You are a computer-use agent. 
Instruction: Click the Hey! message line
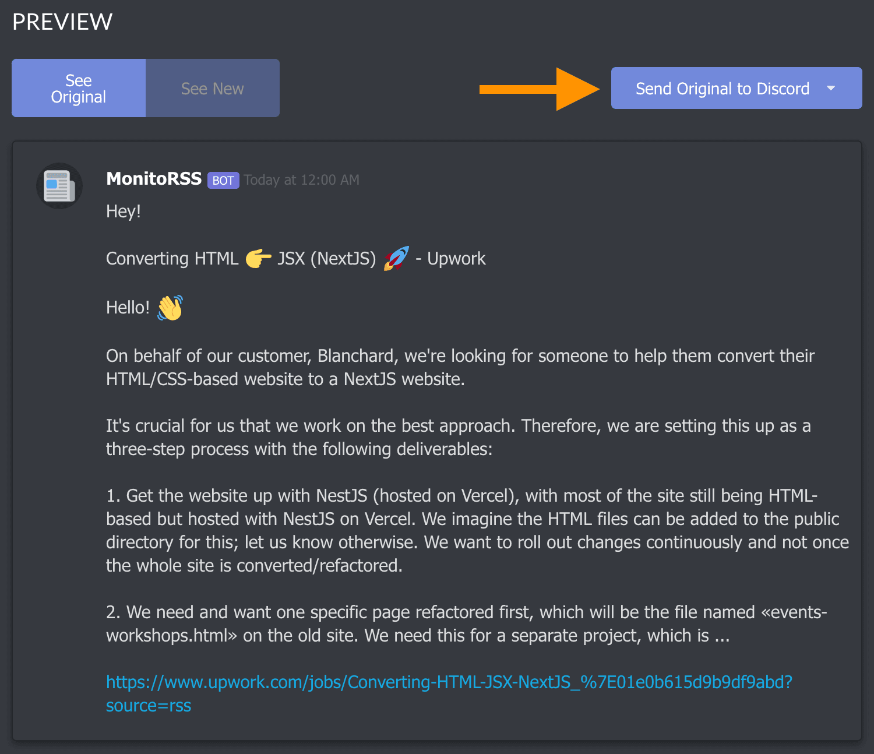coord(124,212)
